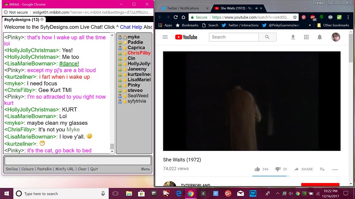Select user Caprica in the nick list
355x199 pixels.
136,48
